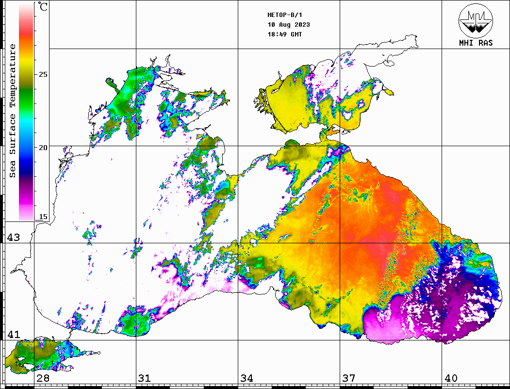Click the °C unit label on legend
Screen dimensions: 510x389
43,6
